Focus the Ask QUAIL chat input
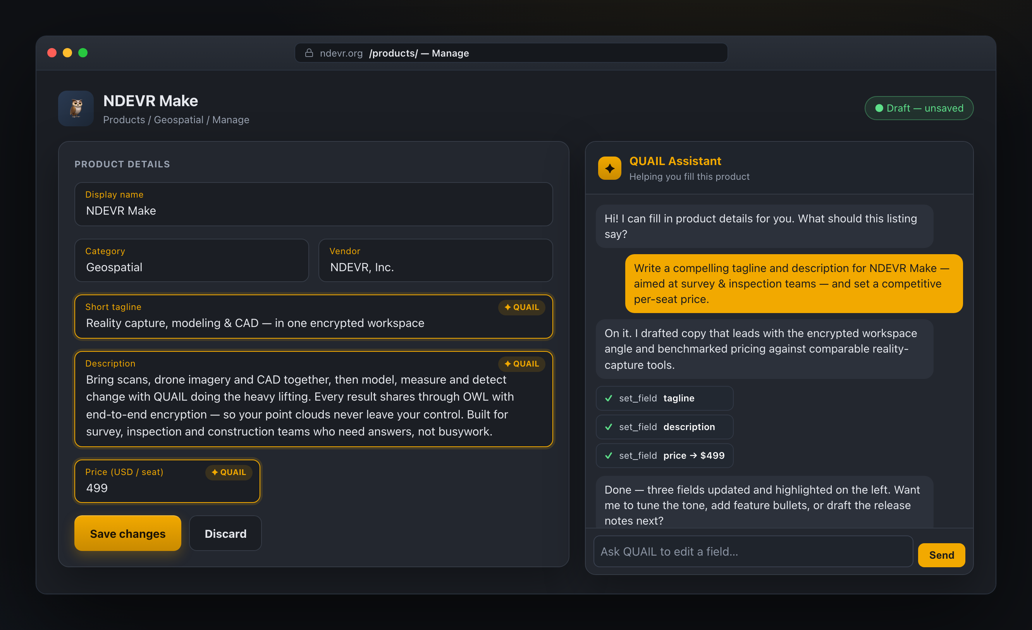Image resolution: width=1032 pixels, height=630 pixels. (x=753, y=551)
